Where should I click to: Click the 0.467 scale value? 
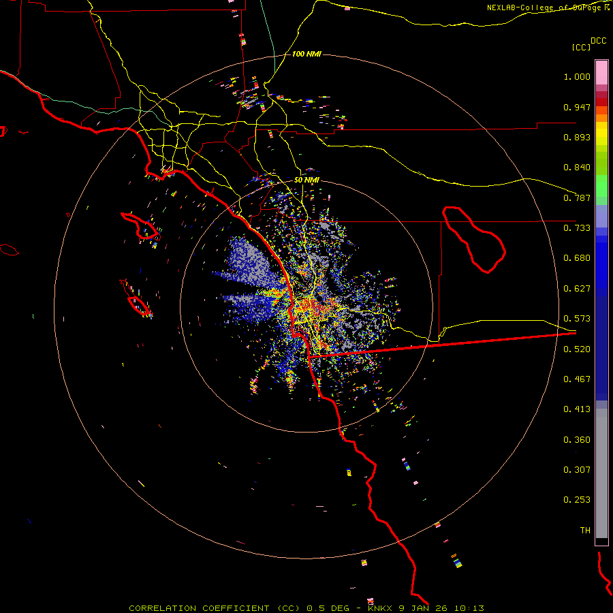577,379
